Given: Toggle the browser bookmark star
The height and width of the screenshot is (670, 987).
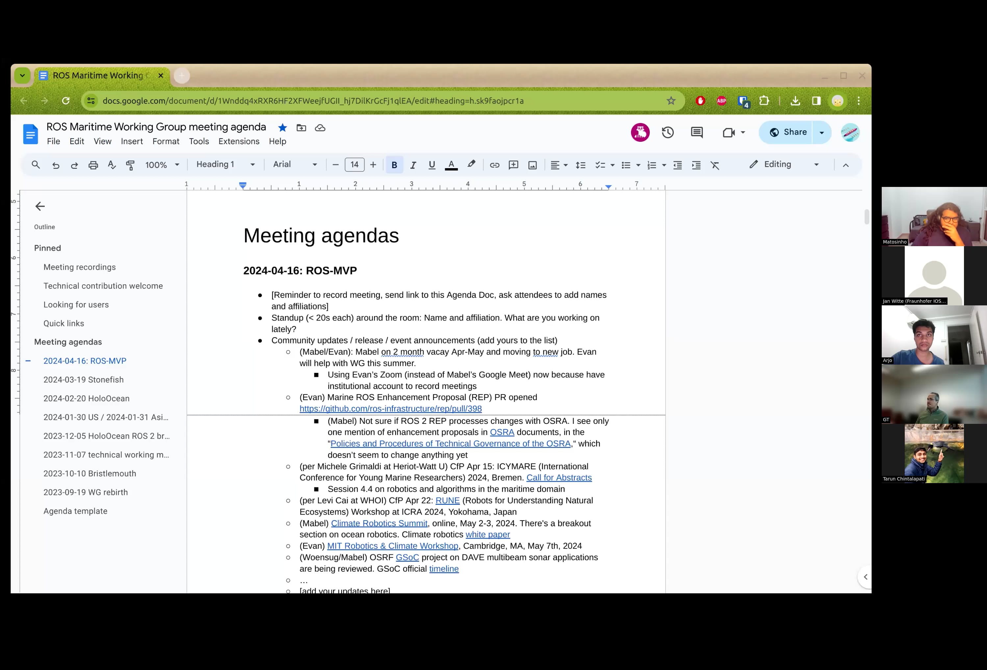Looking at the screenshot, I should coord(671,101).
